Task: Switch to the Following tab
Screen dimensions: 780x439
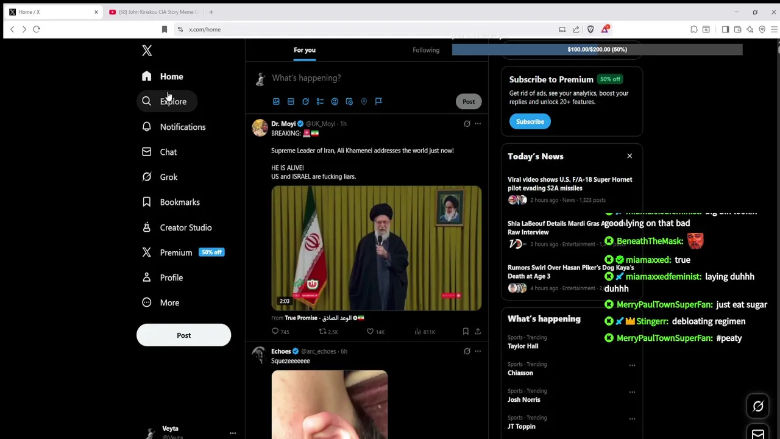Action: (426, 50)
